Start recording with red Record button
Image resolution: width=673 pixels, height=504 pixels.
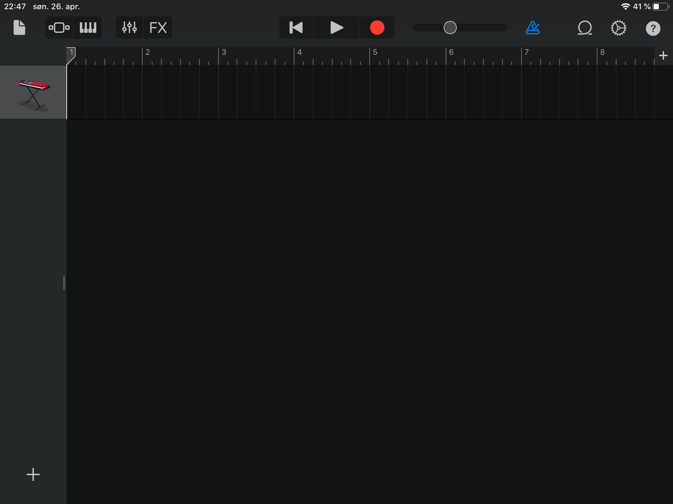[377, 28]
